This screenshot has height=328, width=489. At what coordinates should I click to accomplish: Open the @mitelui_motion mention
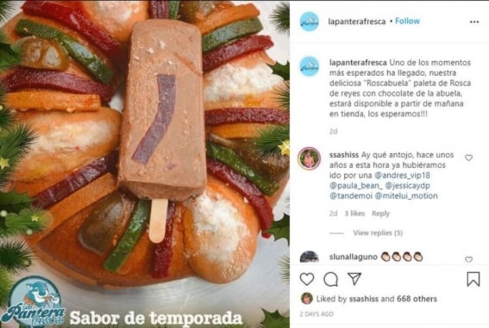(406, 196)
